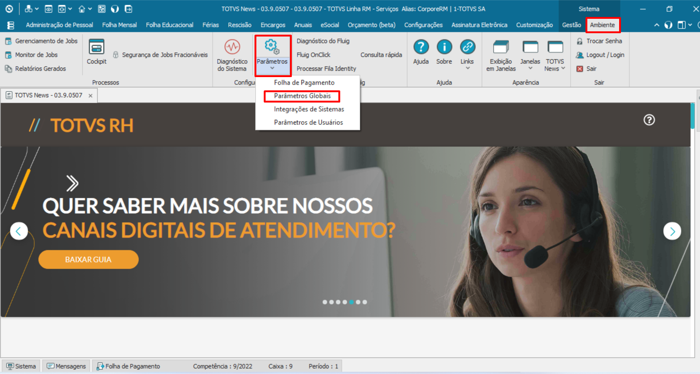Open the Sobre info icon
Image resolution: width=700 pixels, height=374 pixels.
point(444,47)
